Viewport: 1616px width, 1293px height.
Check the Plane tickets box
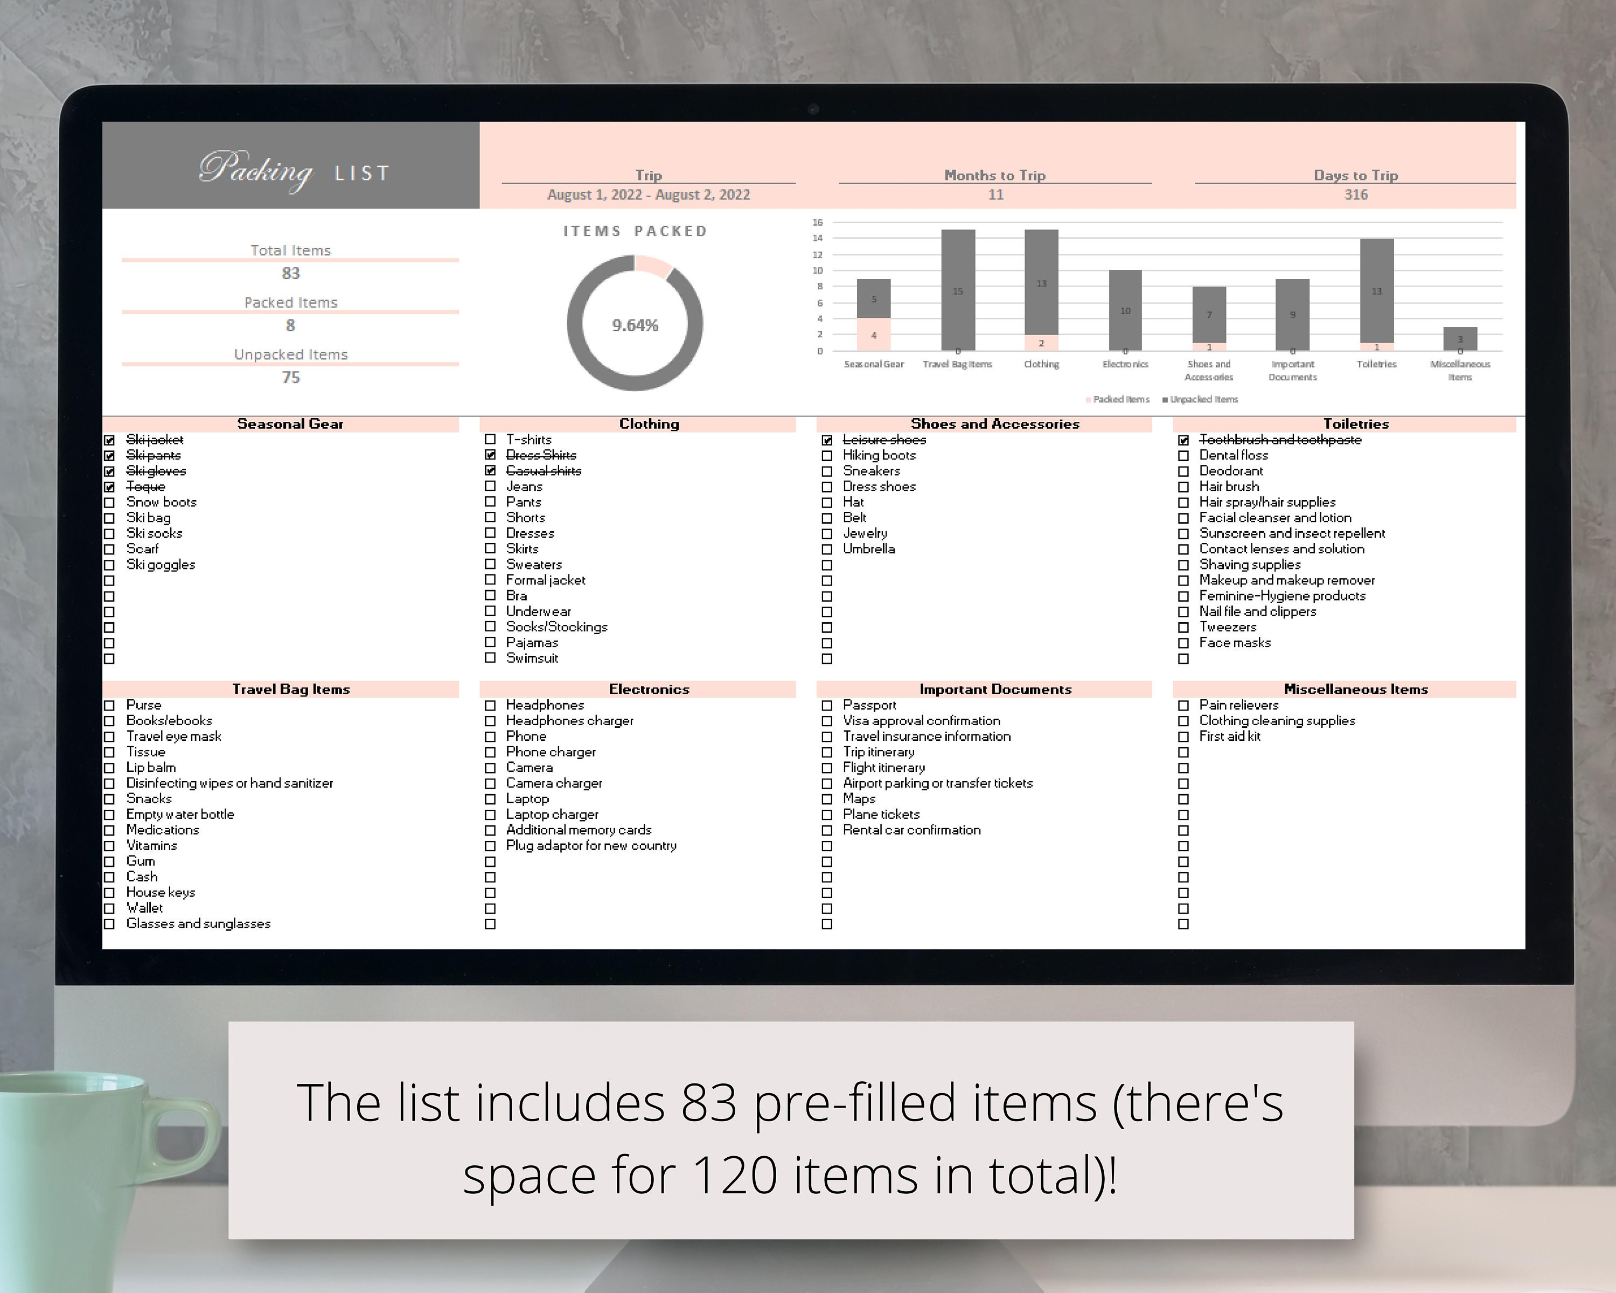tap(827, 814)
